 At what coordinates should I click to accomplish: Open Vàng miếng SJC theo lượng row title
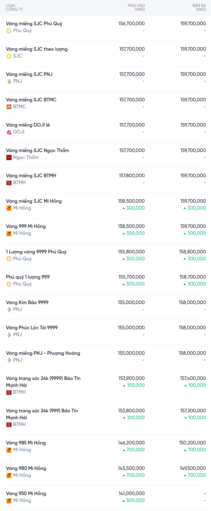pyautogui.click(x=37, y=49)
